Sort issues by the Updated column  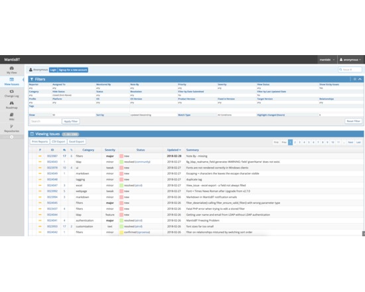pyautogui.click(x=174, y=150)
